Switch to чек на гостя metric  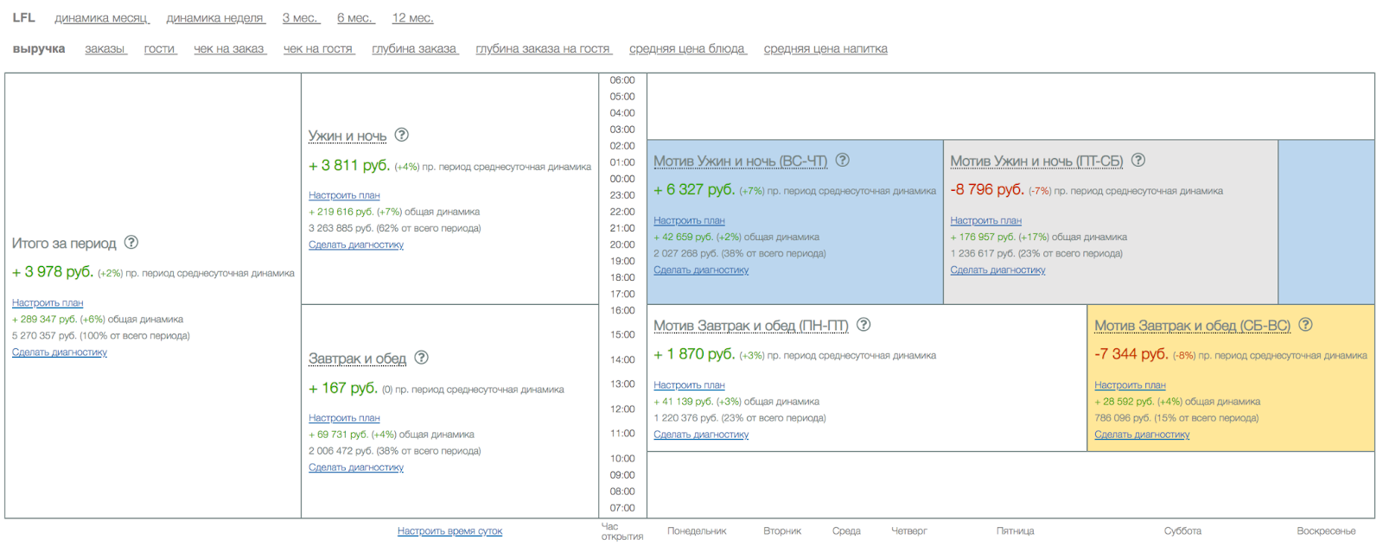318,49
